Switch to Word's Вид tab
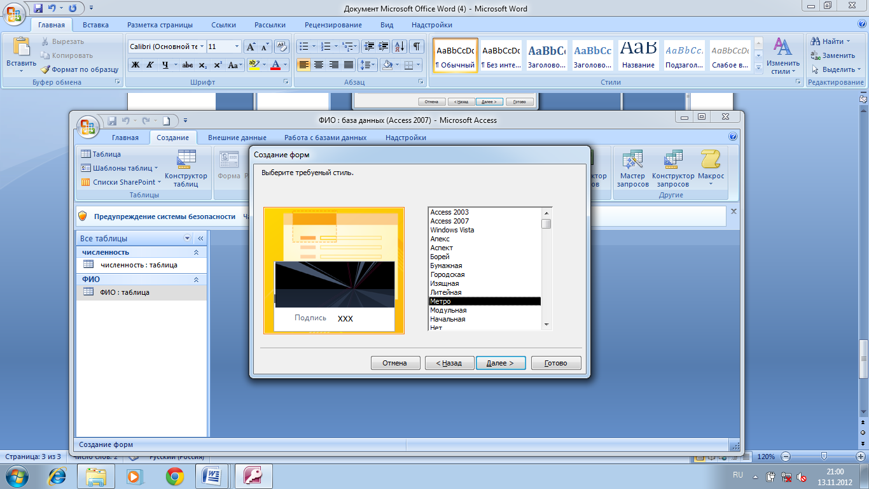The height and width of the screenshot is (489, 869). [387, 25]
